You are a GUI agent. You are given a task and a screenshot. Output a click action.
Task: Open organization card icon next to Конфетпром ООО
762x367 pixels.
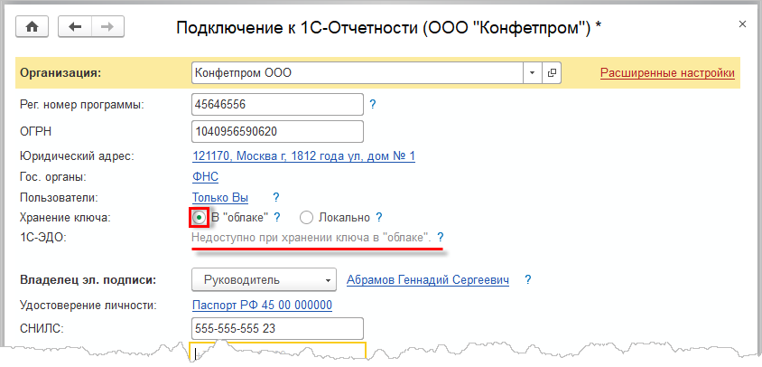[552, 73]
